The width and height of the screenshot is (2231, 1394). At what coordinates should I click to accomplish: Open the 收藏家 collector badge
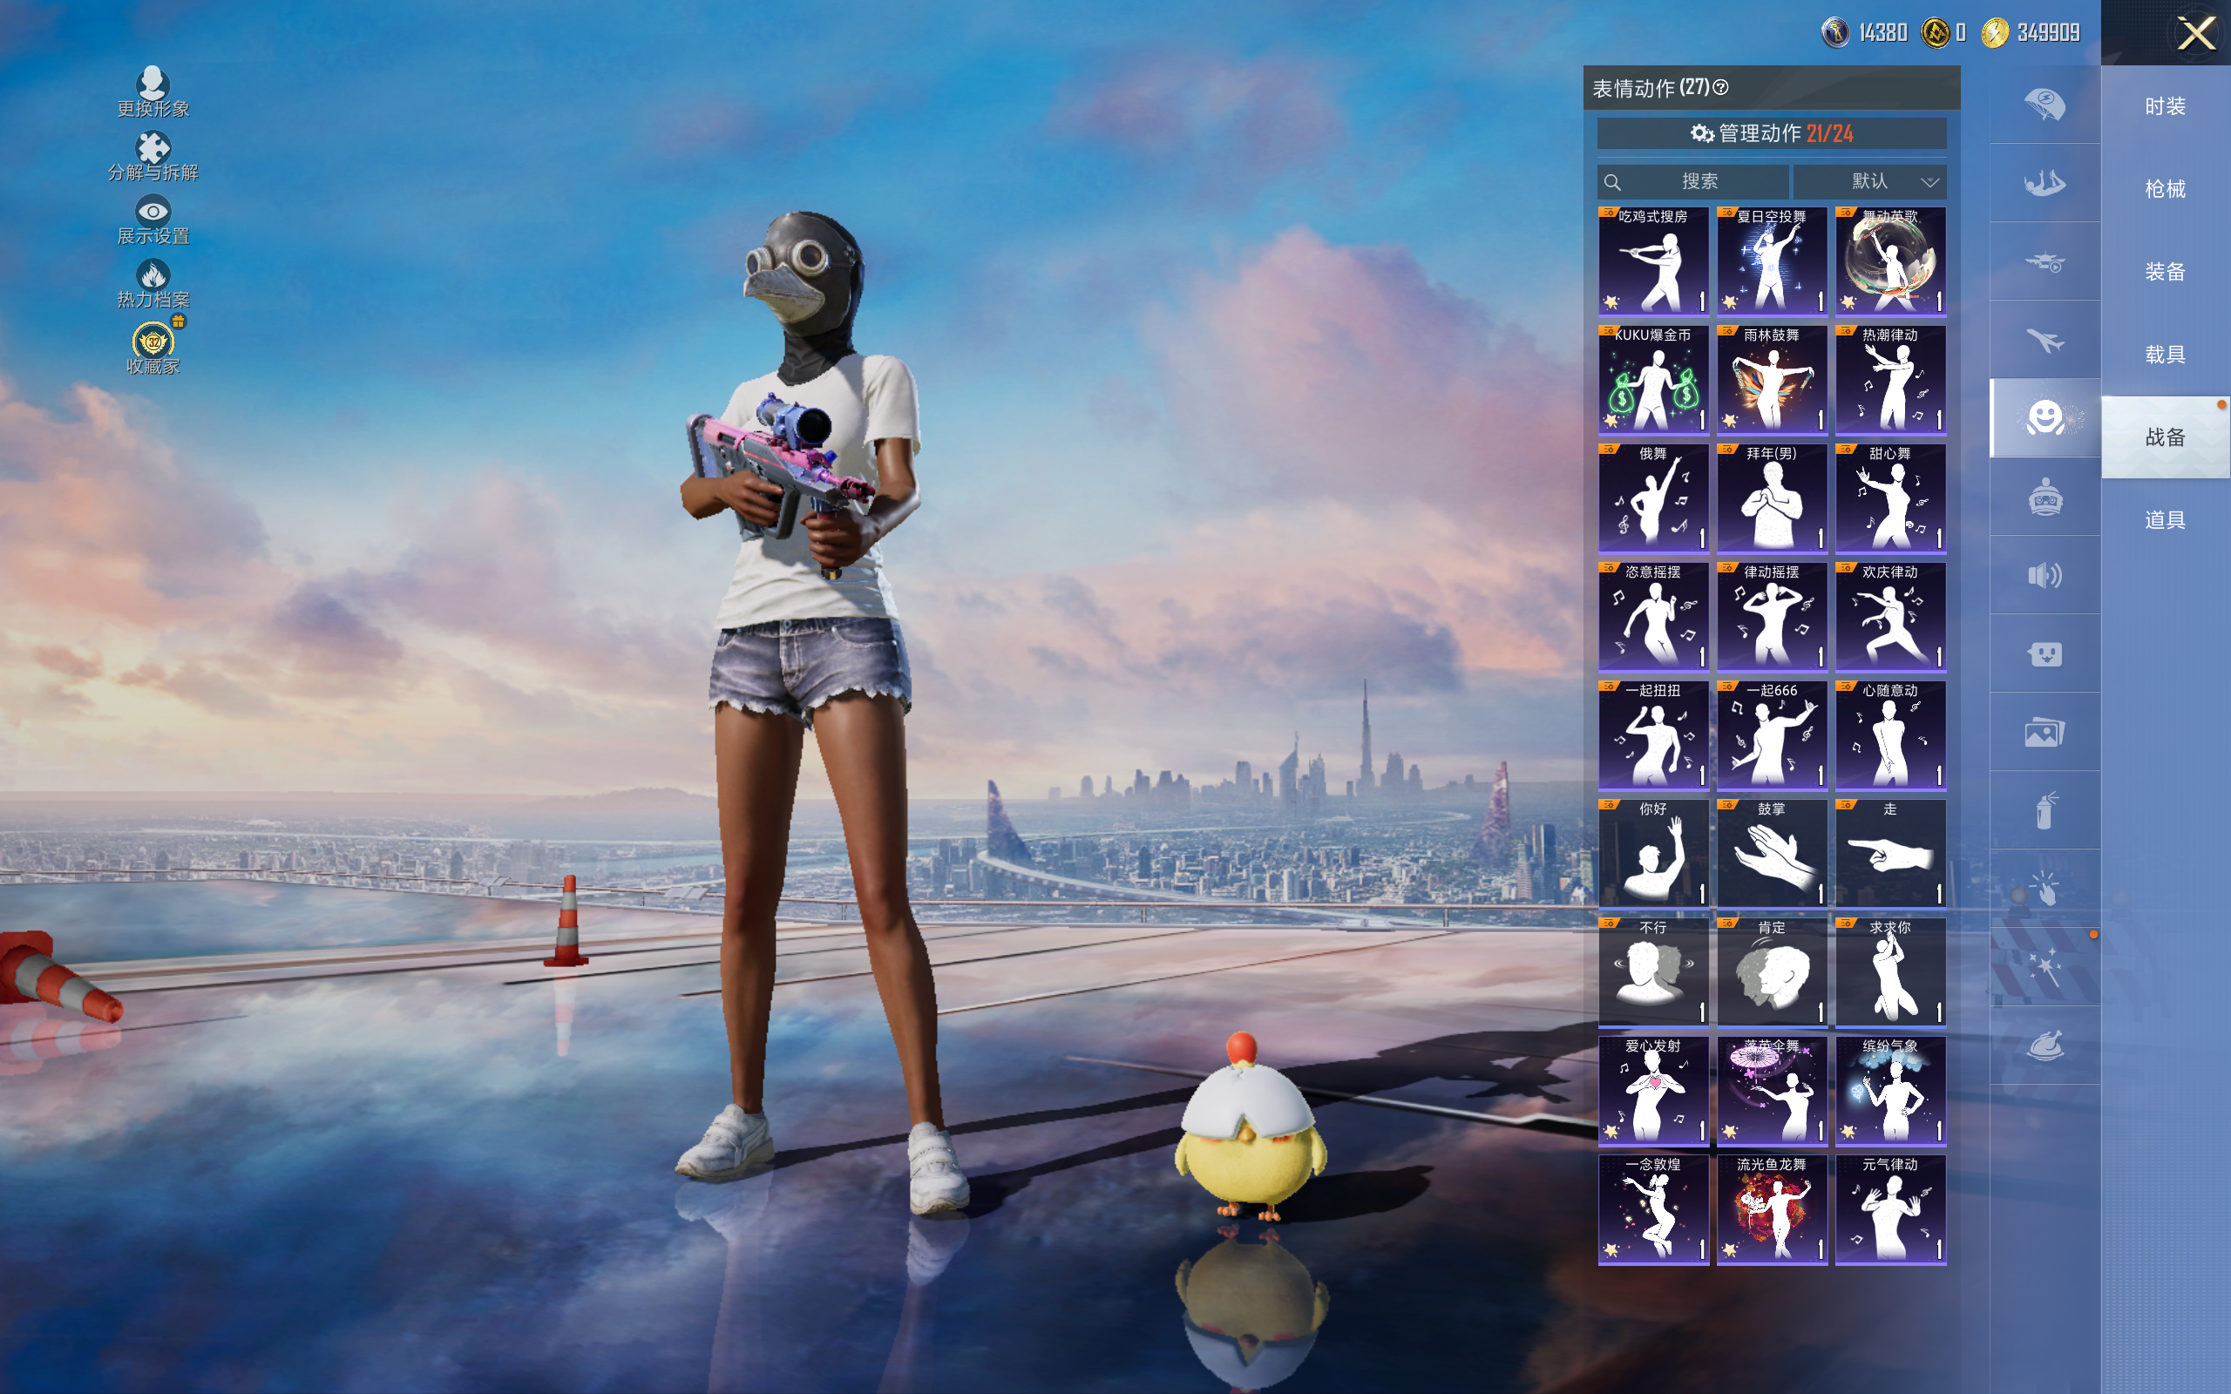(x=153, y=342)
